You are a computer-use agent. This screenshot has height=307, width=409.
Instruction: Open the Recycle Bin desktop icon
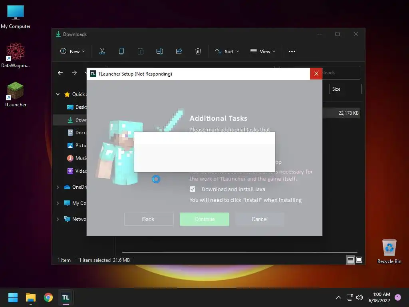[389, 252]
